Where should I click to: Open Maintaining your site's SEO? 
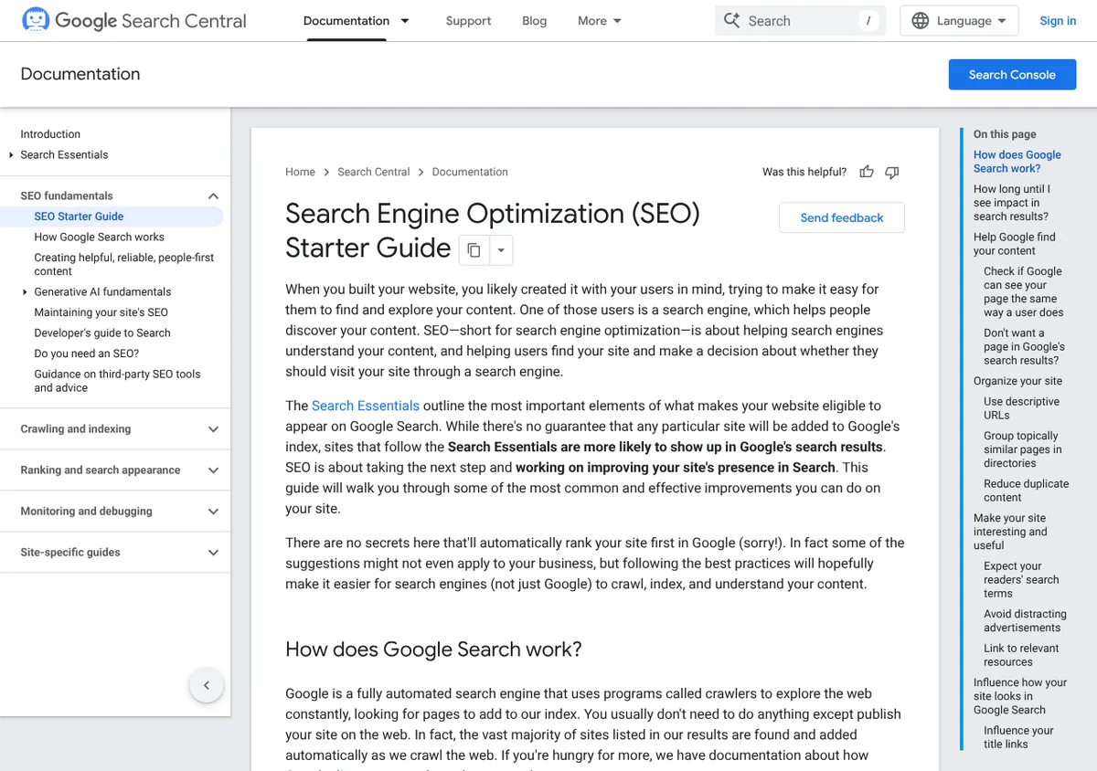coord(101,312)
